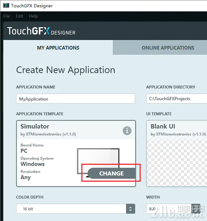The image size is (207, 221).
Task: Click the Width stepper arrows
Action: coord(196,209)
